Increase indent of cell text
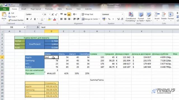This screenshot has height=100, width=179. pyautogui.click(x=78, y=19)
